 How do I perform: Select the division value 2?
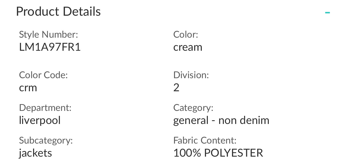pos(176,88)
